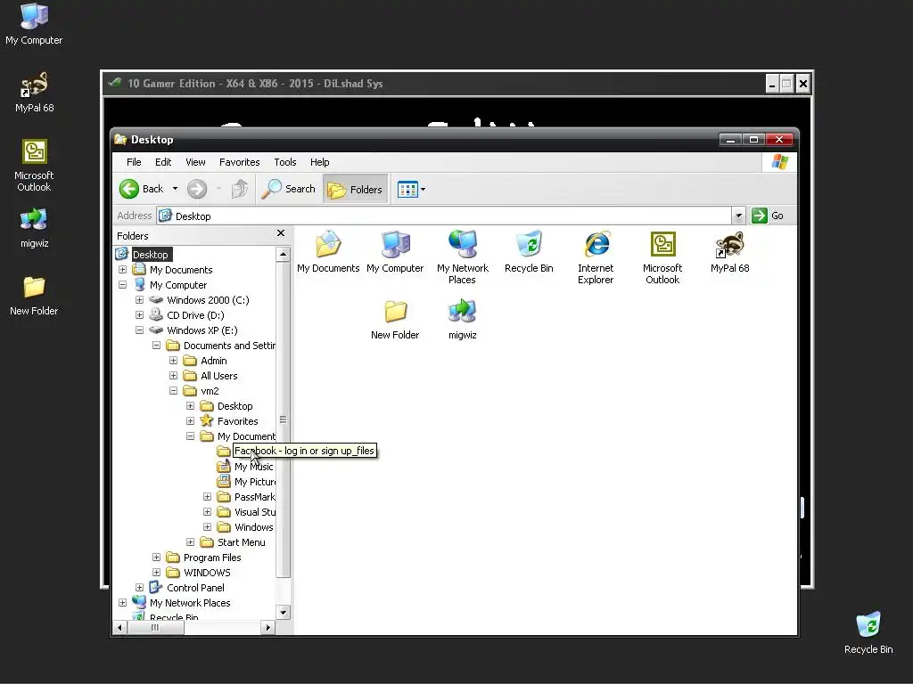Open the File menu
Screen dimensions: 913x684
click(134, 162)
